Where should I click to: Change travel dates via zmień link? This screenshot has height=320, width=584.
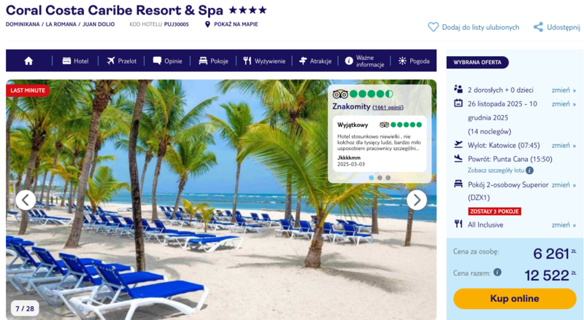(564, 104)
